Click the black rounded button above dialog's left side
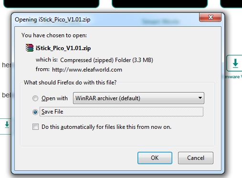Screen dimensions: 242x178 point(52,3)
